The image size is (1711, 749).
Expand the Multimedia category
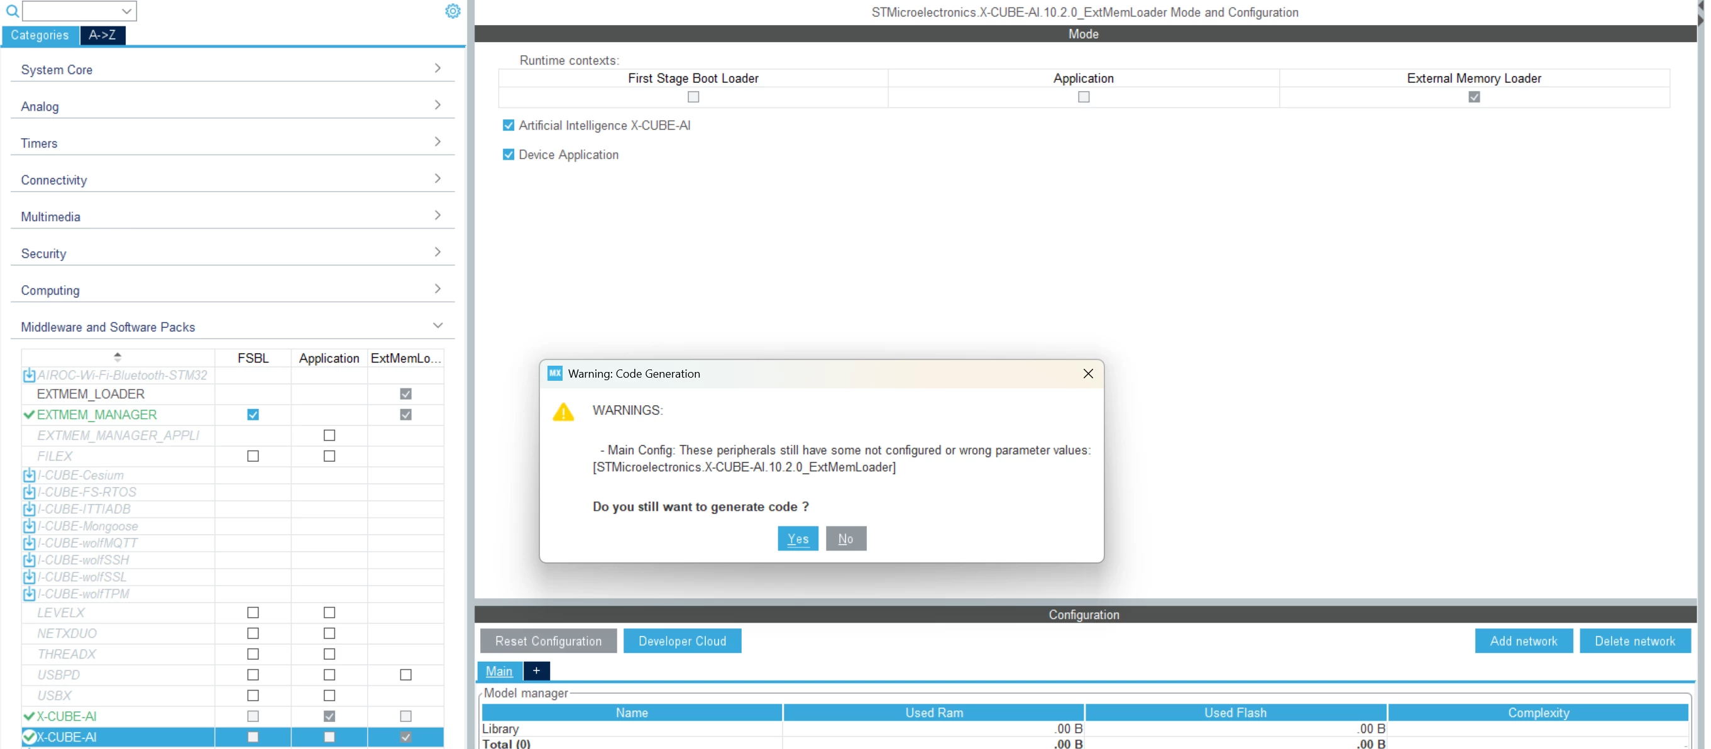click(233, 216)
